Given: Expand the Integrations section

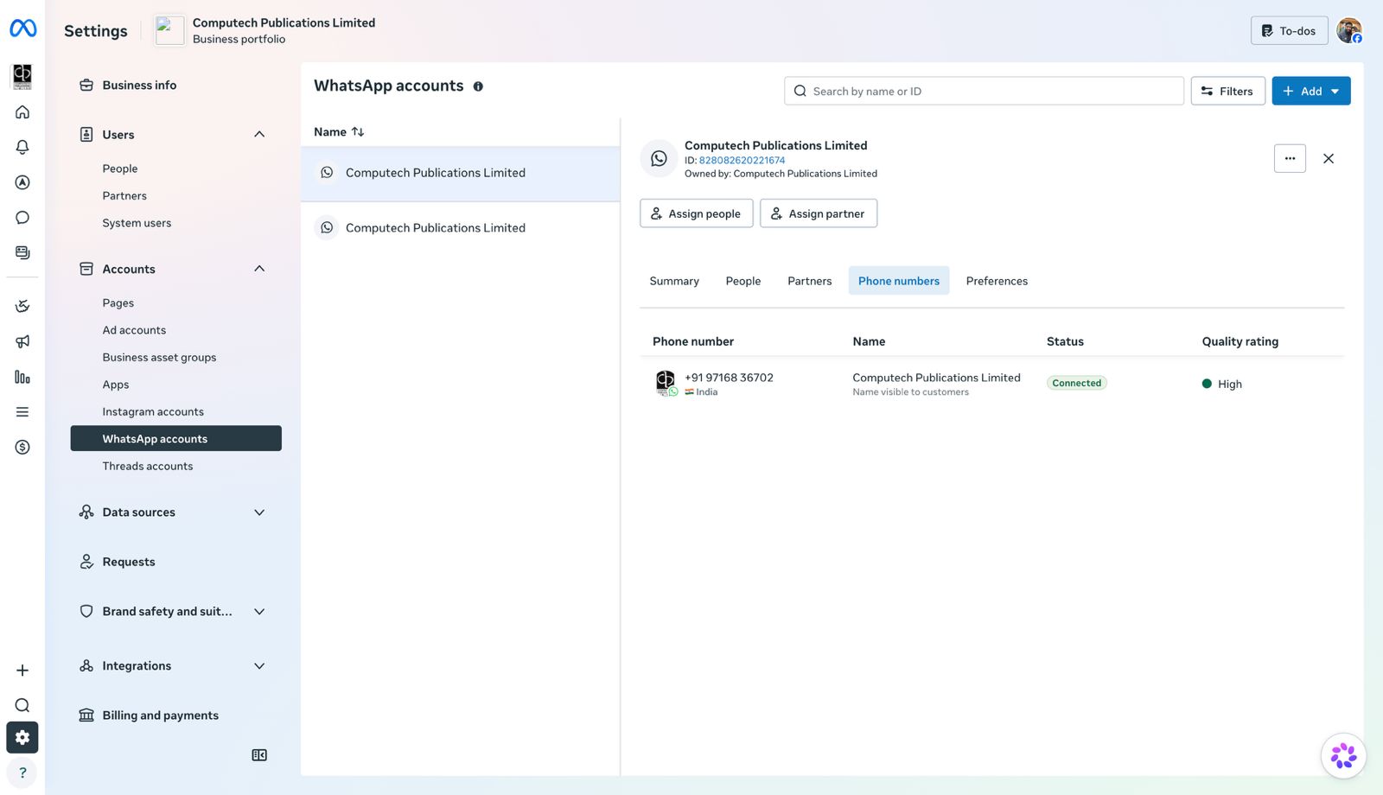Looking at the screenshot, I should point(259,666).
